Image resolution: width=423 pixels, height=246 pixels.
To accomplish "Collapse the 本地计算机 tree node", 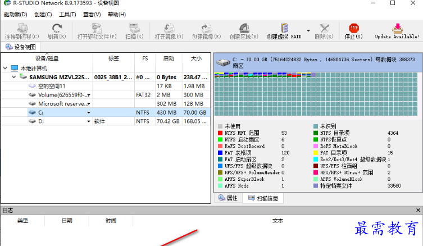I will pos(5,68).
